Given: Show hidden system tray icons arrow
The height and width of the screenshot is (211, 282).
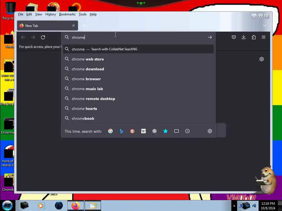Looking at the screenshot, I should (x=234, y=206).
